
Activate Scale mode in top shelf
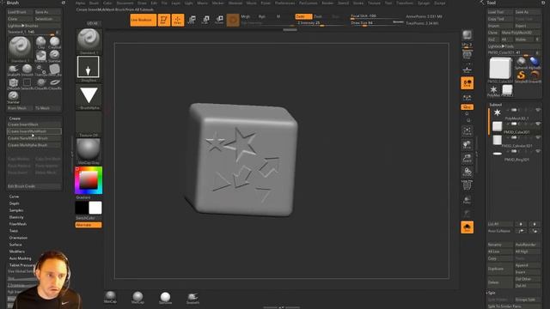pos(205,20)
